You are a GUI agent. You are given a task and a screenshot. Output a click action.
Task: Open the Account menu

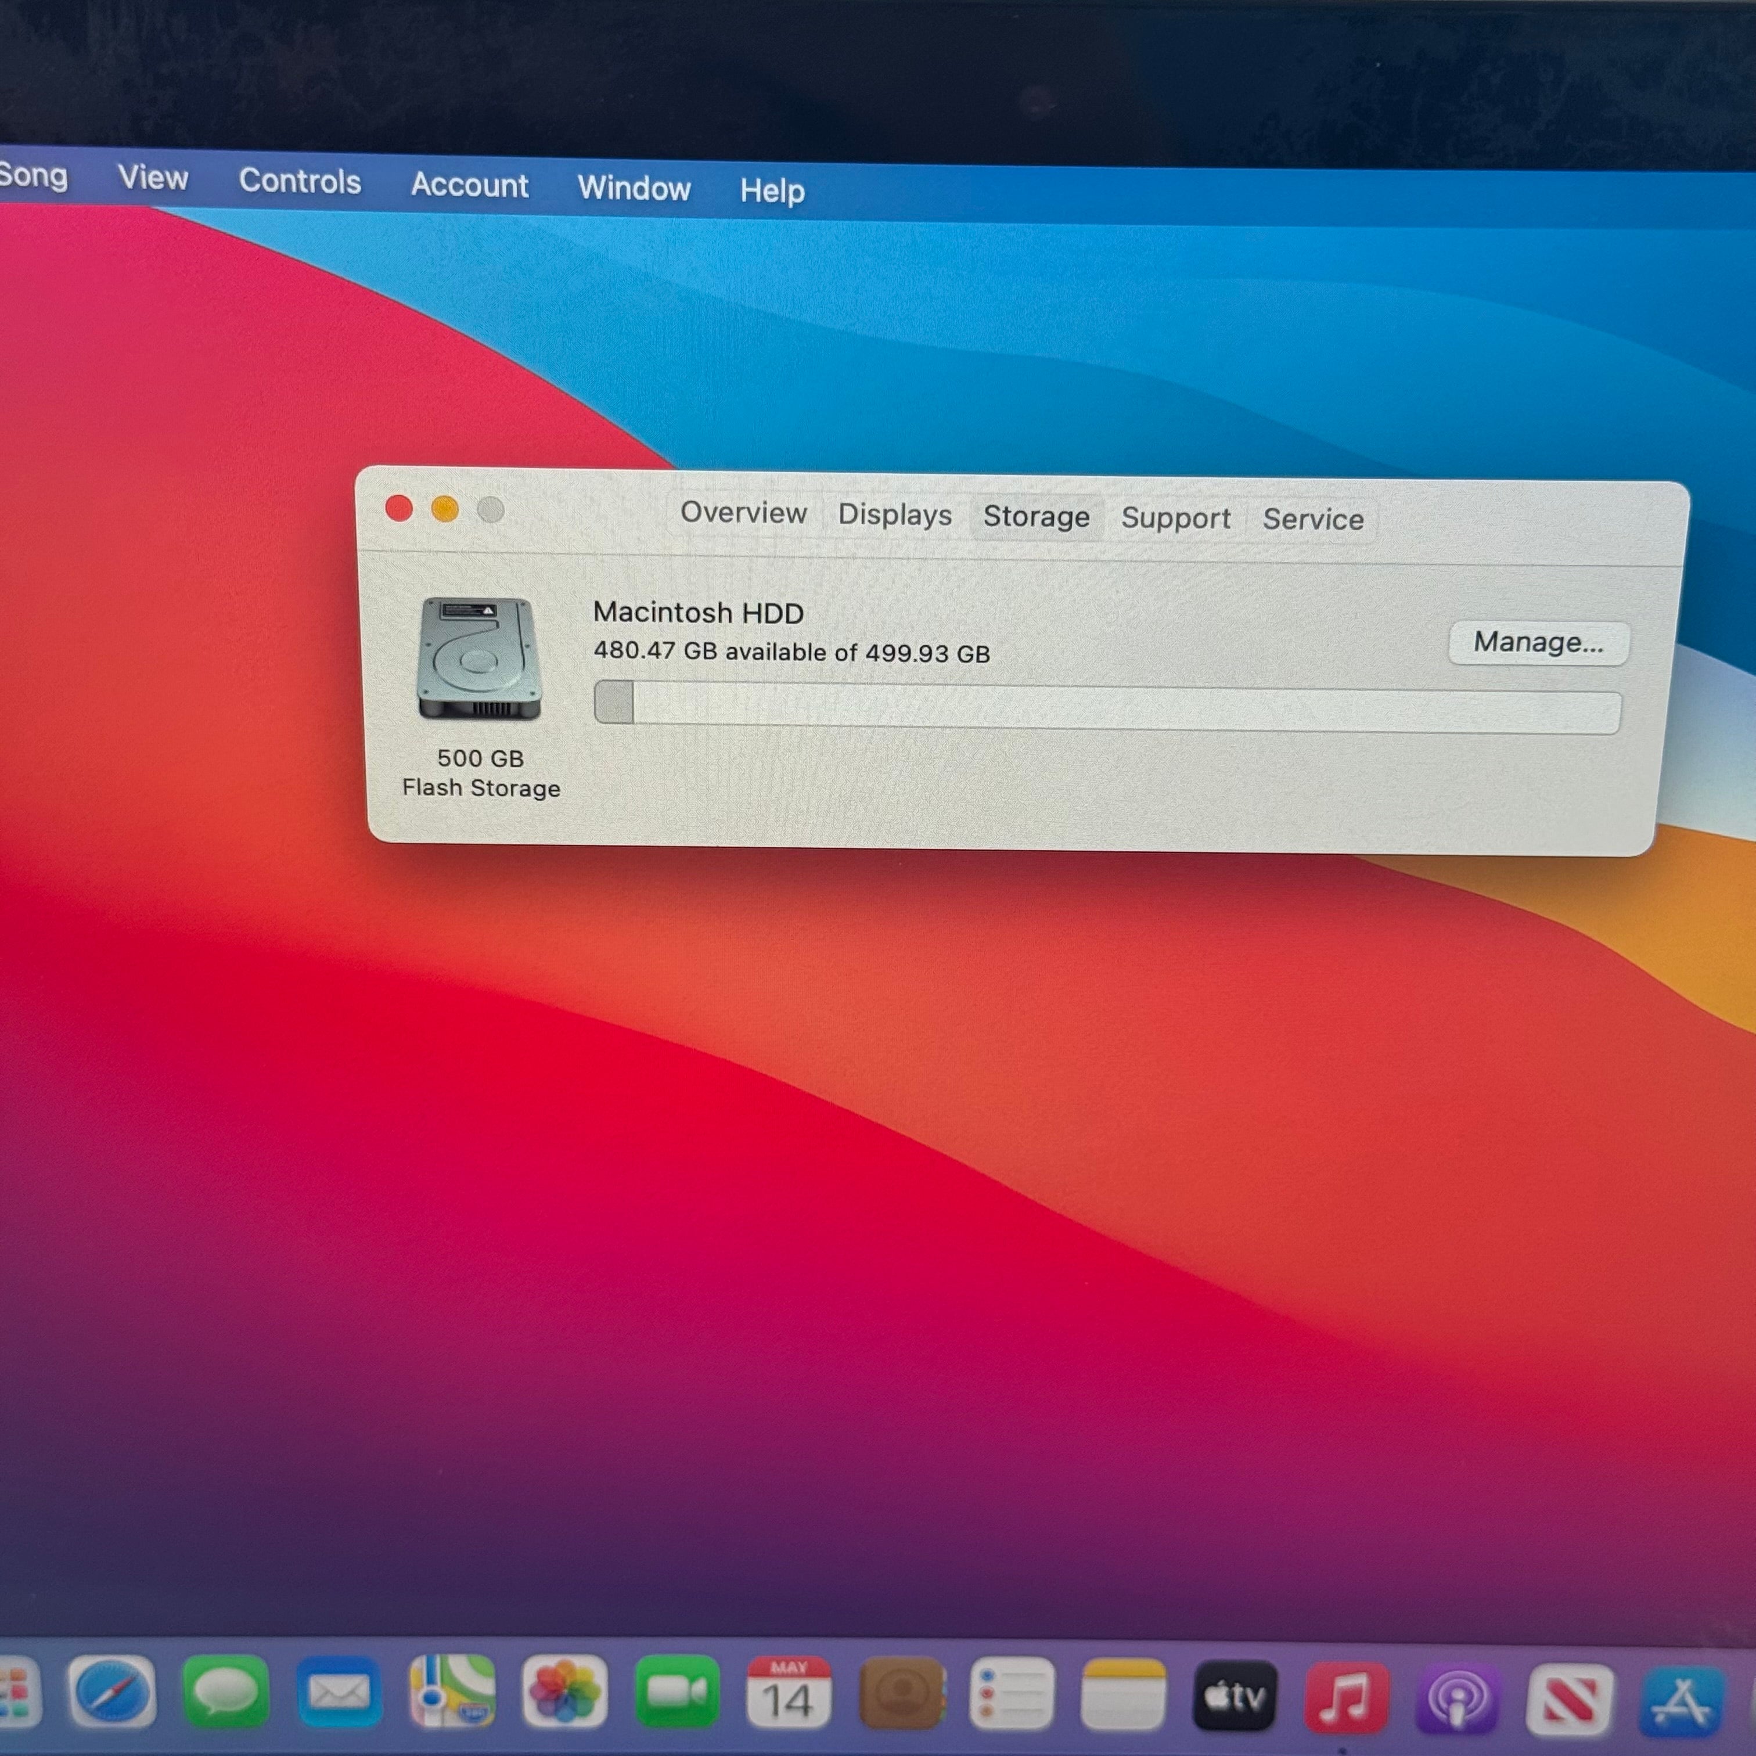pos(469,185)
